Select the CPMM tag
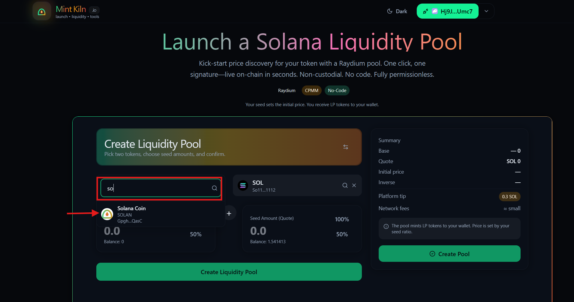The image size is (574, 302). click(311, 91)
